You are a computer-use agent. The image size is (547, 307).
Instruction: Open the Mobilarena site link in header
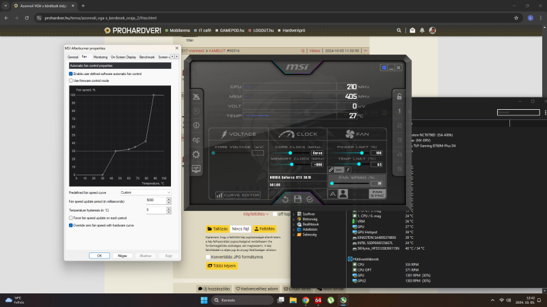[x=178, y=30]
